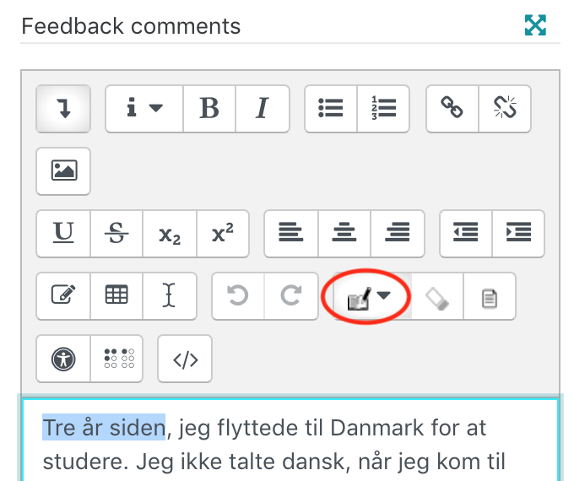Toggle bold formatting

pyautogui.click(x=209, y=109)
